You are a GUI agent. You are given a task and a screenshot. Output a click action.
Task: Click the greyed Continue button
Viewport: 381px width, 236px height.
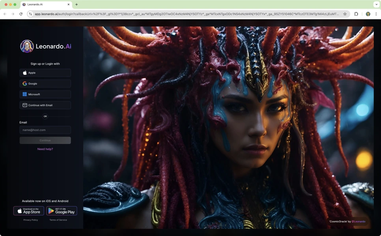(x=45, y=140)
